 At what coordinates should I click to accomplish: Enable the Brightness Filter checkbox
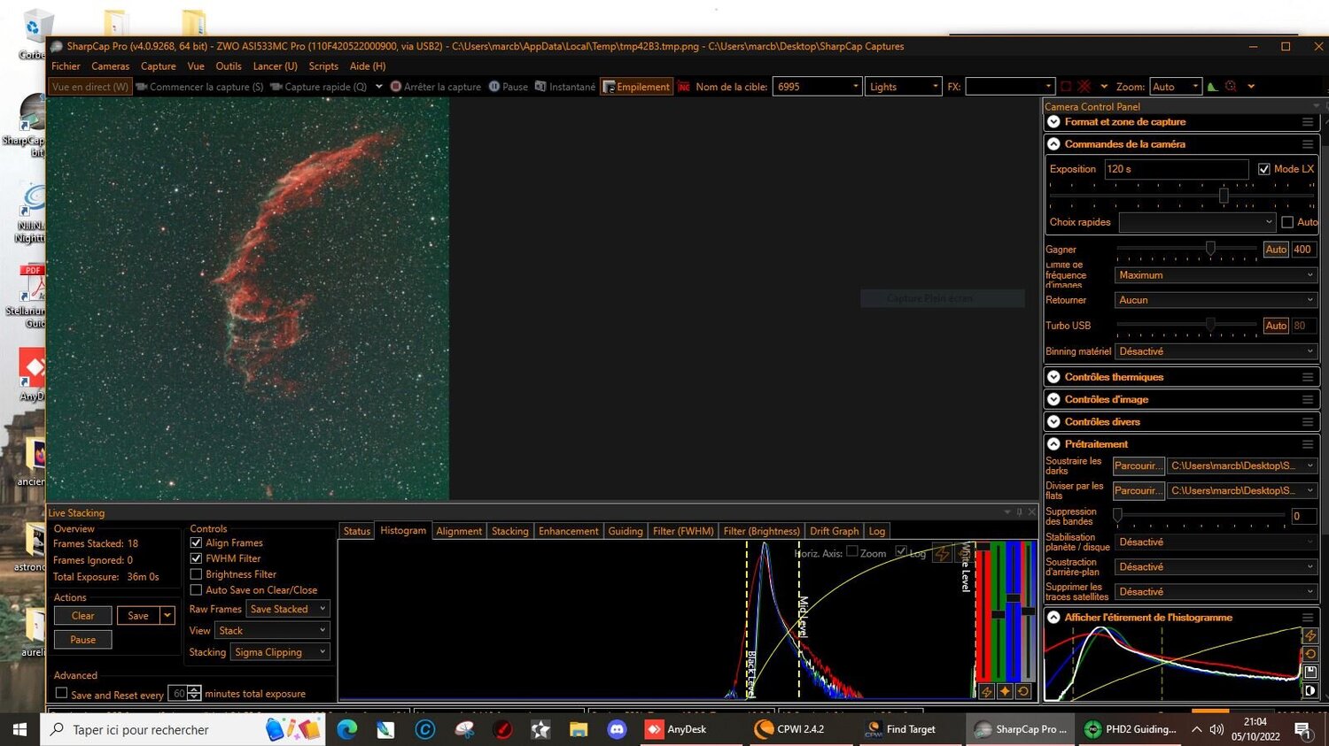197,574
